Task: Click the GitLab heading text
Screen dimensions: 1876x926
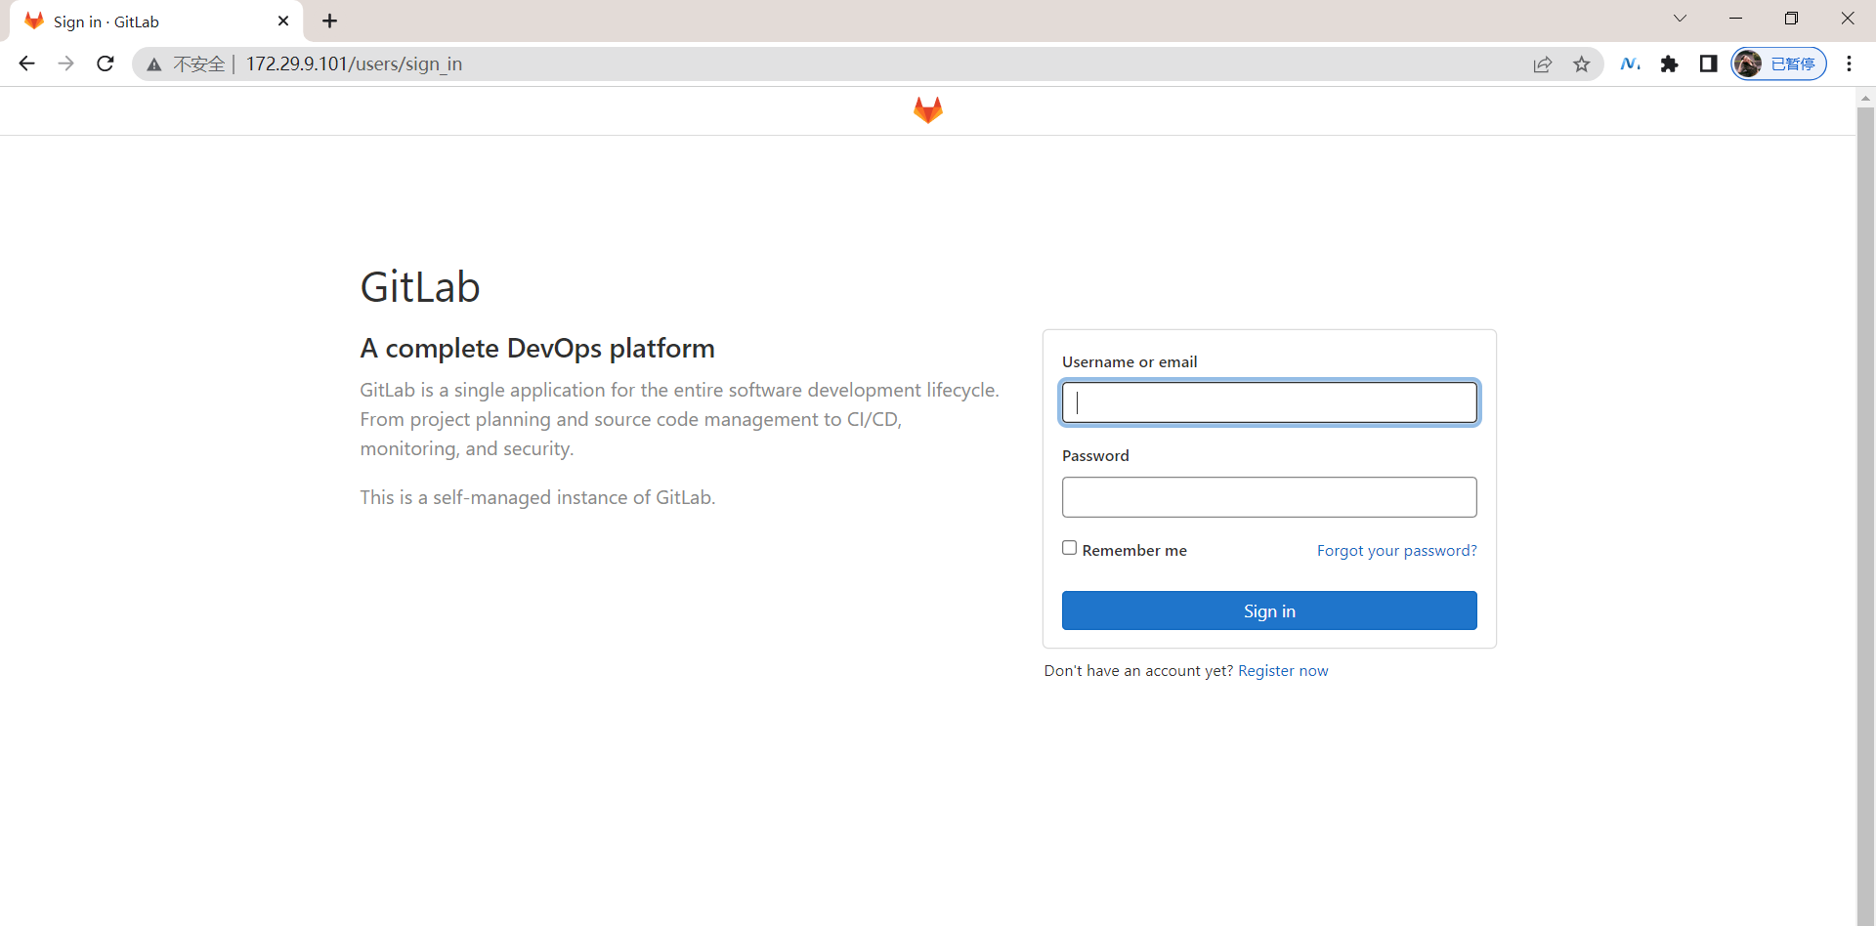Action: [x=420, y=287]
